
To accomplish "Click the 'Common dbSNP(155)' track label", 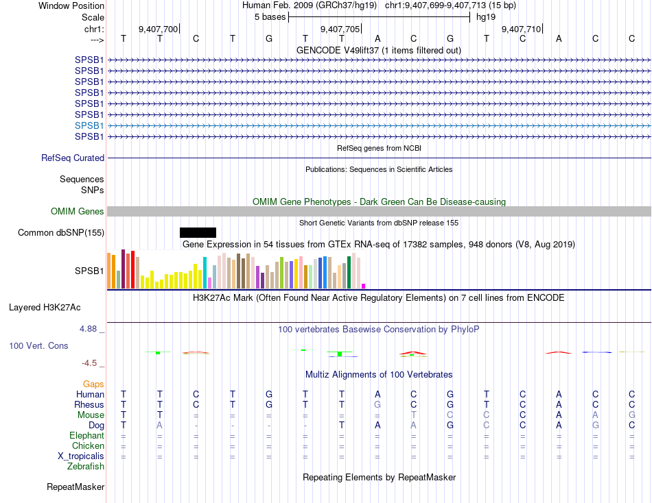I will click(61, 232).
